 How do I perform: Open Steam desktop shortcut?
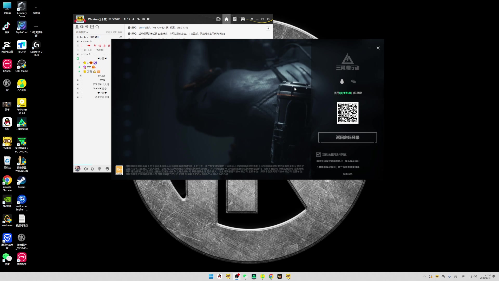[22, 182]
